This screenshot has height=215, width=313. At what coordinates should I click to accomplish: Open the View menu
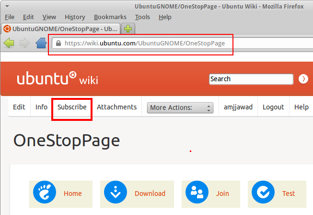coord(49,17)
